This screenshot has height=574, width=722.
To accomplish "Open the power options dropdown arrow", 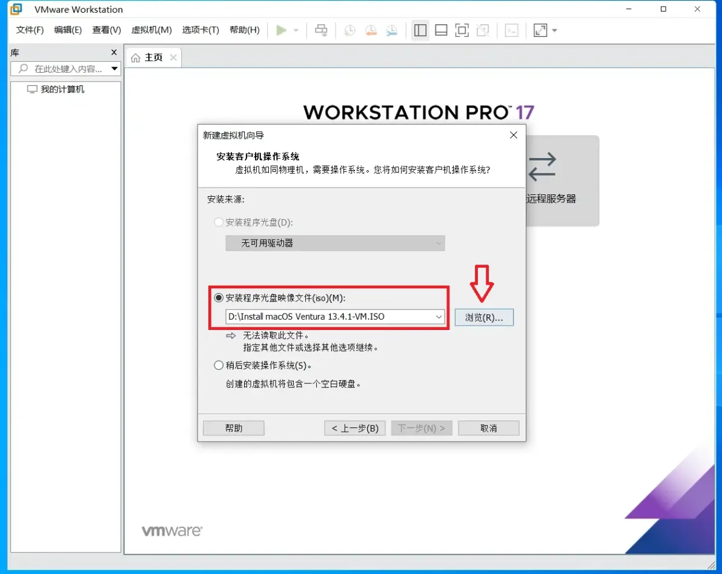I will point(296,31).
